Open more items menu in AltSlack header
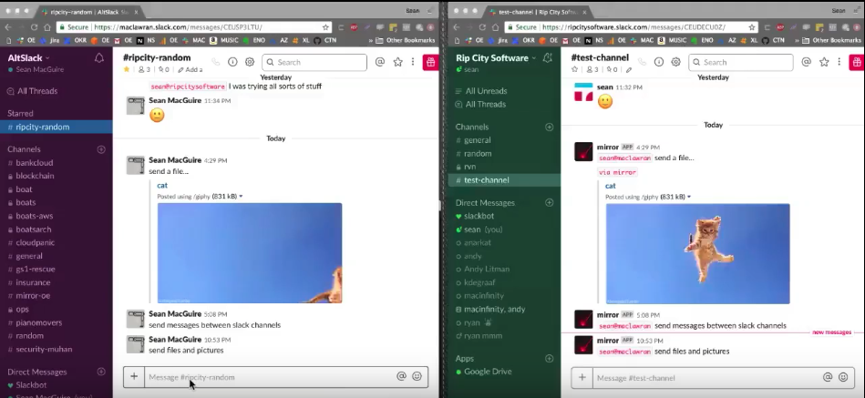The width and height of the screenshot is (865, 398). tap(413, 62)
